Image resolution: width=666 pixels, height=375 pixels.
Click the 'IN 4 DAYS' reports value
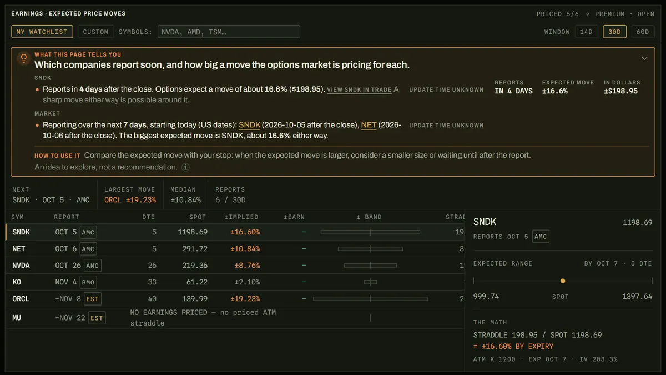coord(513,91)
